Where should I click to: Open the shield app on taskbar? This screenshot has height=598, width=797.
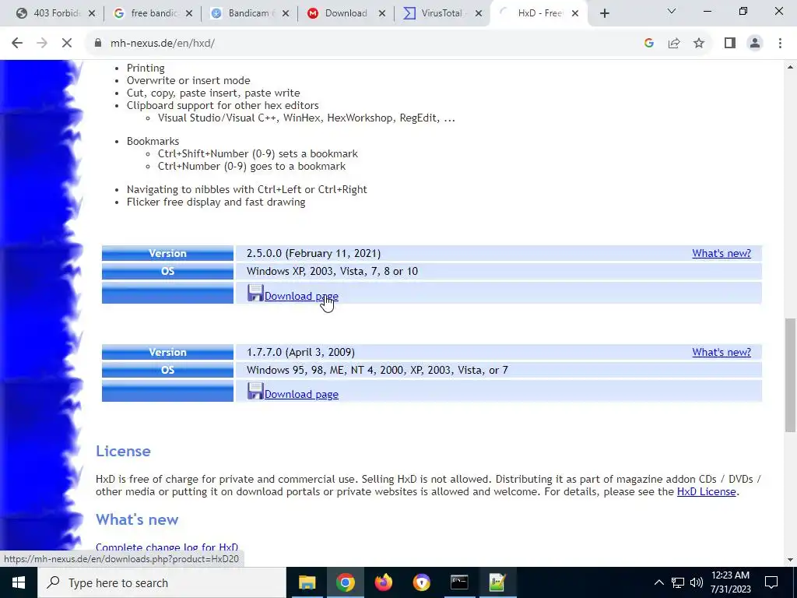pyautogui.click(x=421, y=582)
